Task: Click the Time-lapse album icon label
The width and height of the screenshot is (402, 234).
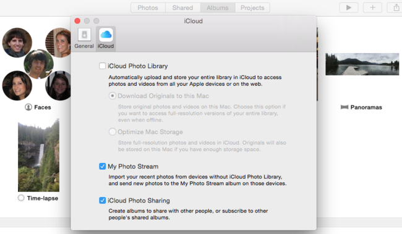Action: 38,198
